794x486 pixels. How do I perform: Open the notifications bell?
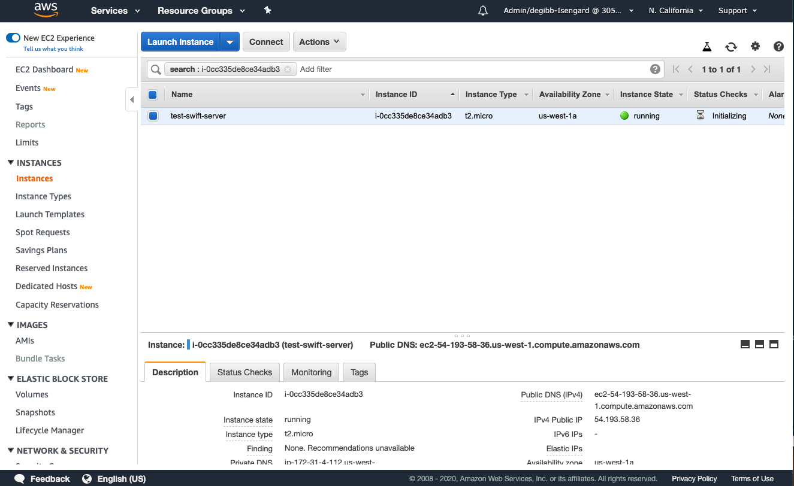483,11
